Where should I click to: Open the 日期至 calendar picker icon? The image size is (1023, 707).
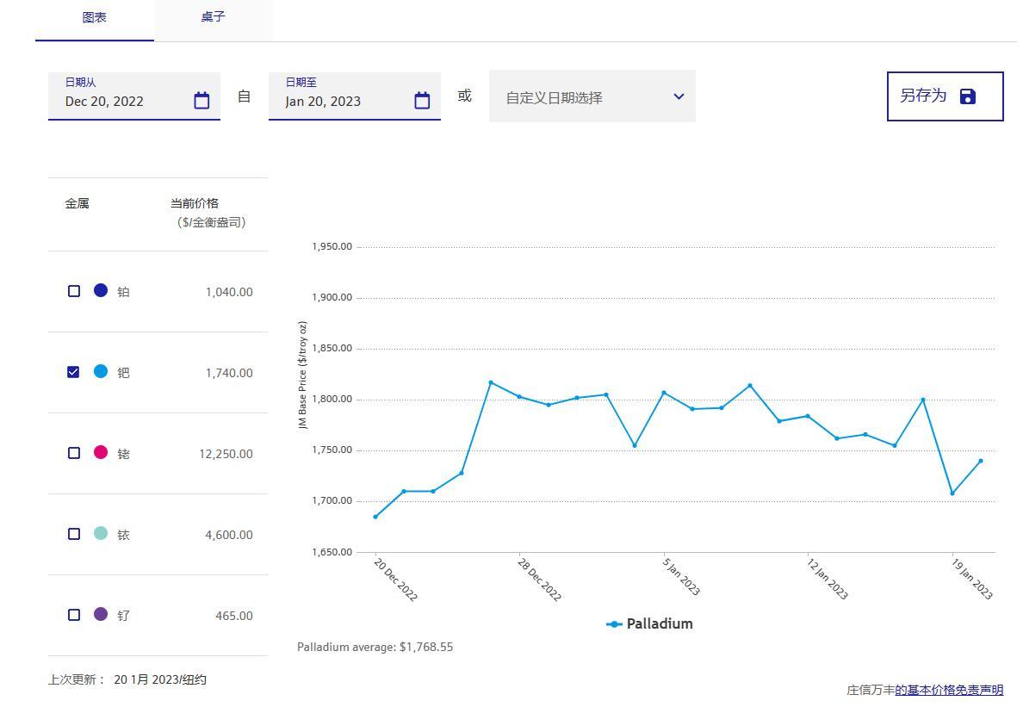422,101
